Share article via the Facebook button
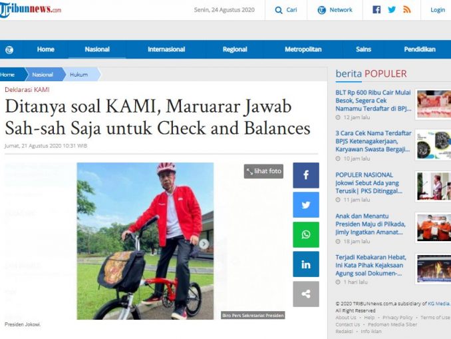This screenshot has width=451, height=339. pyautogui.click(x=306, y=175)
